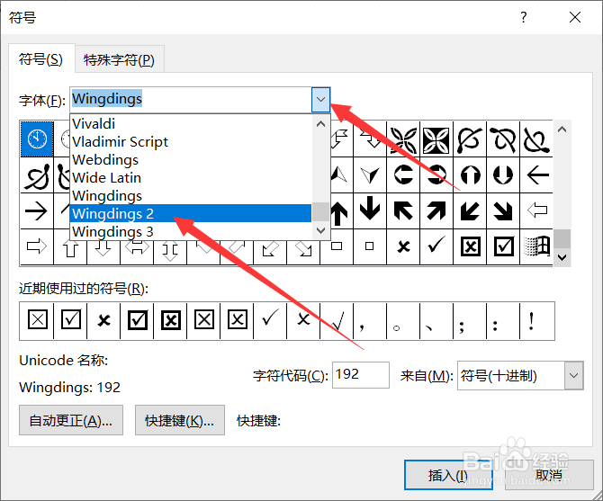
Task: Select the up arrow in black circle symbol
Action: [470, 174]
